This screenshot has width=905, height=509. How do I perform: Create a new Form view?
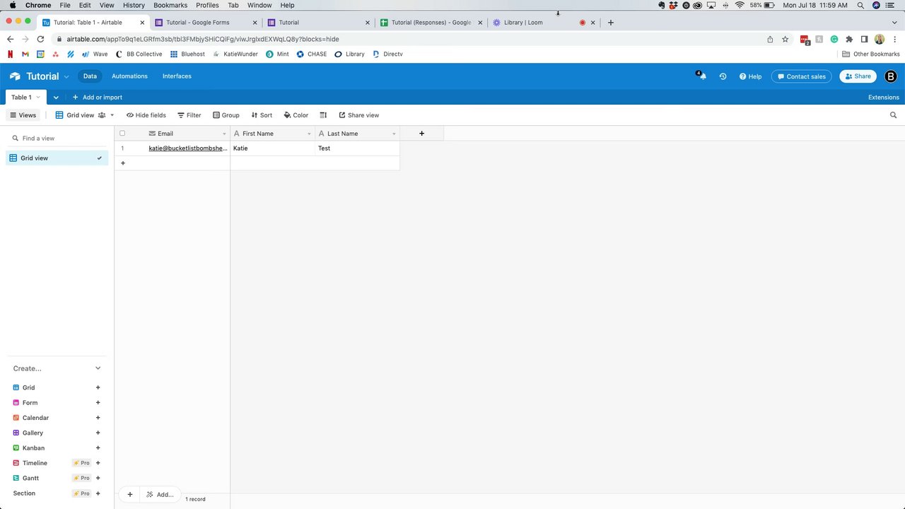pos(98,403)
